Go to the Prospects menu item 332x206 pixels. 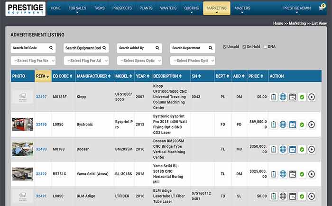pyautogui.click(x=122, y=8)
